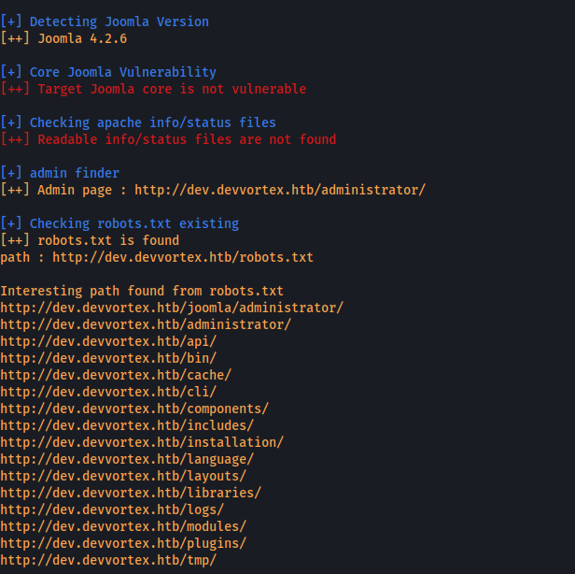575x574 pixels.
Task: Open the dev.devvortex.htb/logs/ URL
Action: pos(112,509)
